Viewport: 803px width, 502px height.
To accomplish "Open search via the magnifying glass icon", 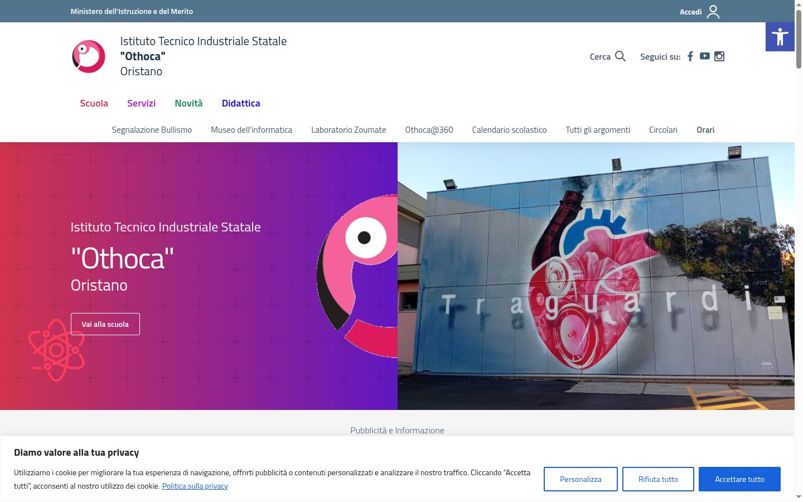I will coord(620,56).
